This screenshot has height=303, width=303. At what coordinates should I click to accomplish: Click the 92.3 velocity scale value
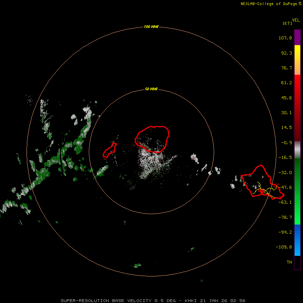click(x=287, y=53)
